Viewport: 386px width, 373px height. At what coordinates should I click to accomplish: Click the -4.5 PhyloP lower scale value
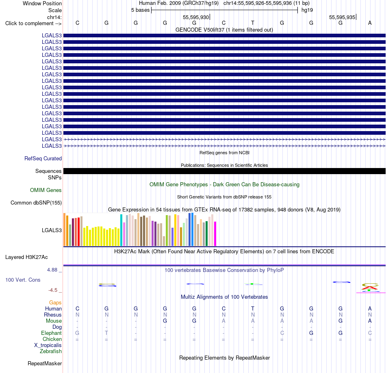click(53, 290)
